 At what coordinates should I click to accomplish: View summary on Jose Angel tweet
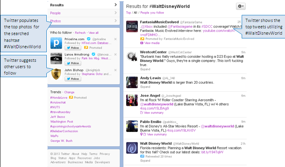[x=153, y=113]
